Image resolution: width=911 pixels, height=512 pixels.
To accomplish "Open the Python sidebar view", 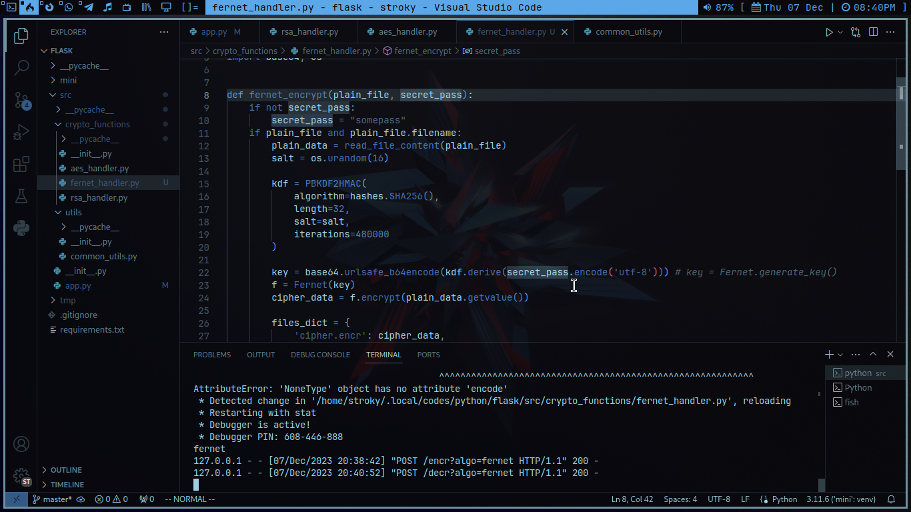I will tap(21, 228).
